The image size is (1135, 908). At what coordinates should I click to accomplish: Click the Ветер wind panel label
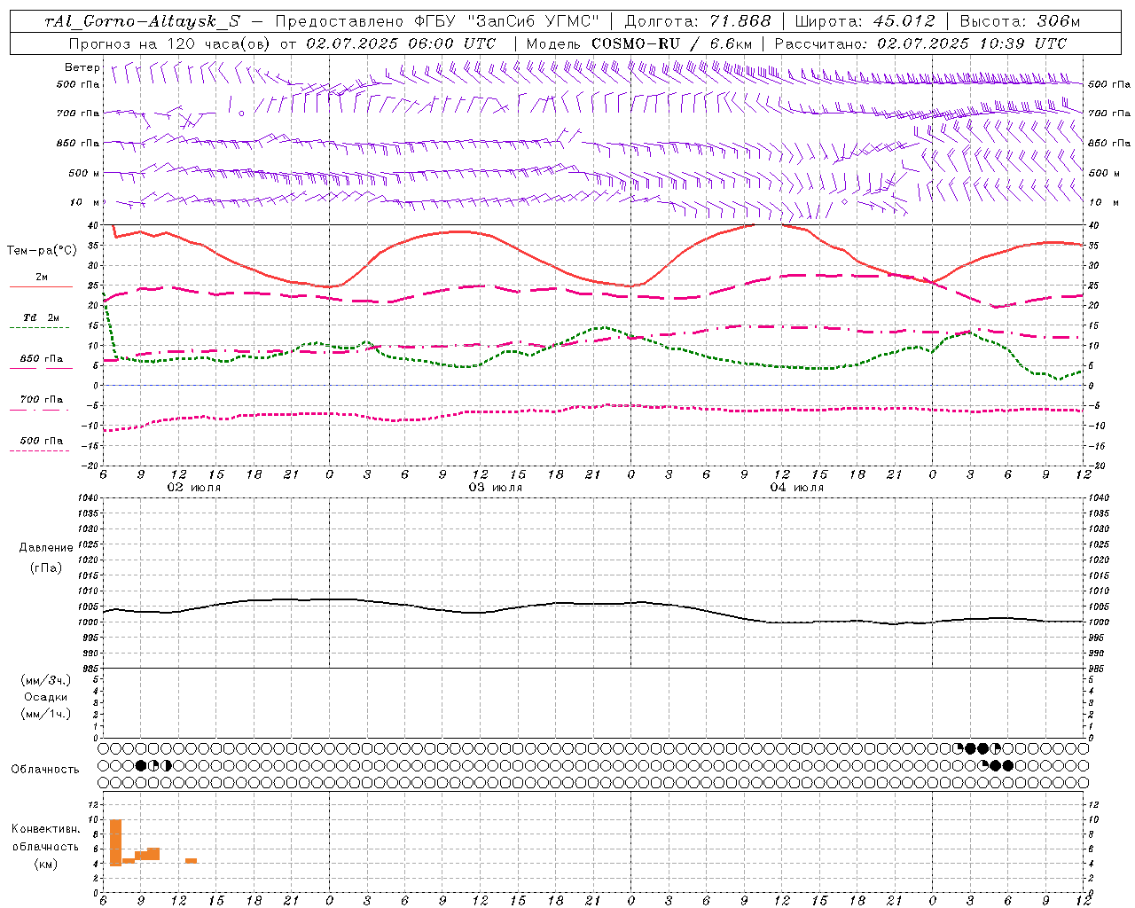tap(82, 67)
